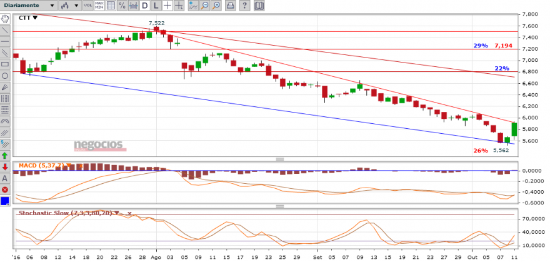Open the Diariamente period dropdown
Viewport: 550px width, 262px height.
pyautogui.click(x=28, y=6)
